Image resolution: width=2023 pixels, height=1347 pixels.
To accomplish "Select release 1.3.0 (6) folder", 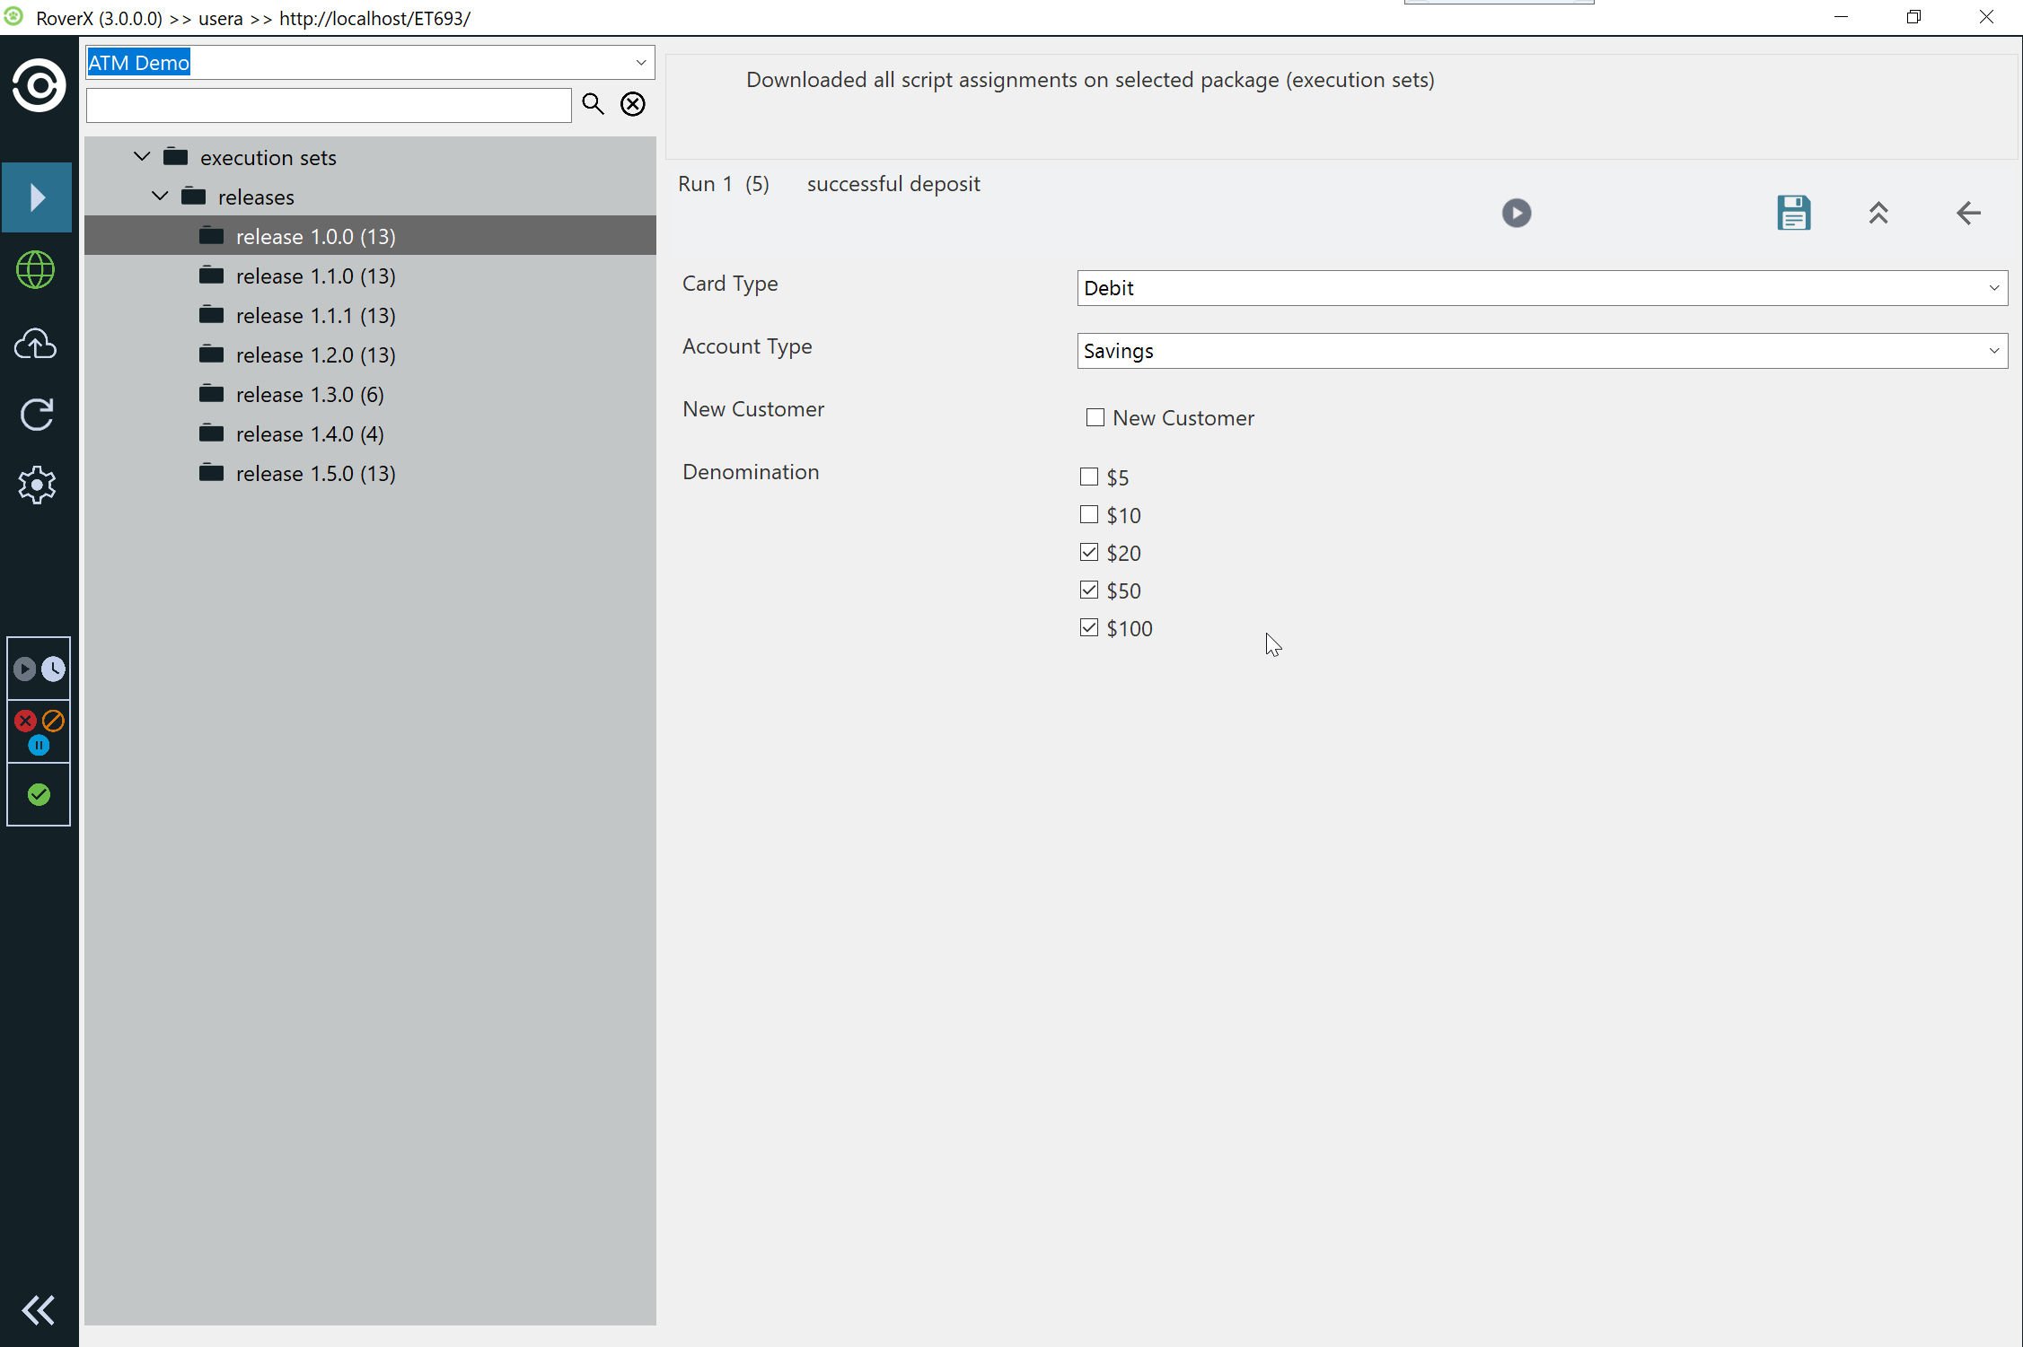I will tap(309, 394).
